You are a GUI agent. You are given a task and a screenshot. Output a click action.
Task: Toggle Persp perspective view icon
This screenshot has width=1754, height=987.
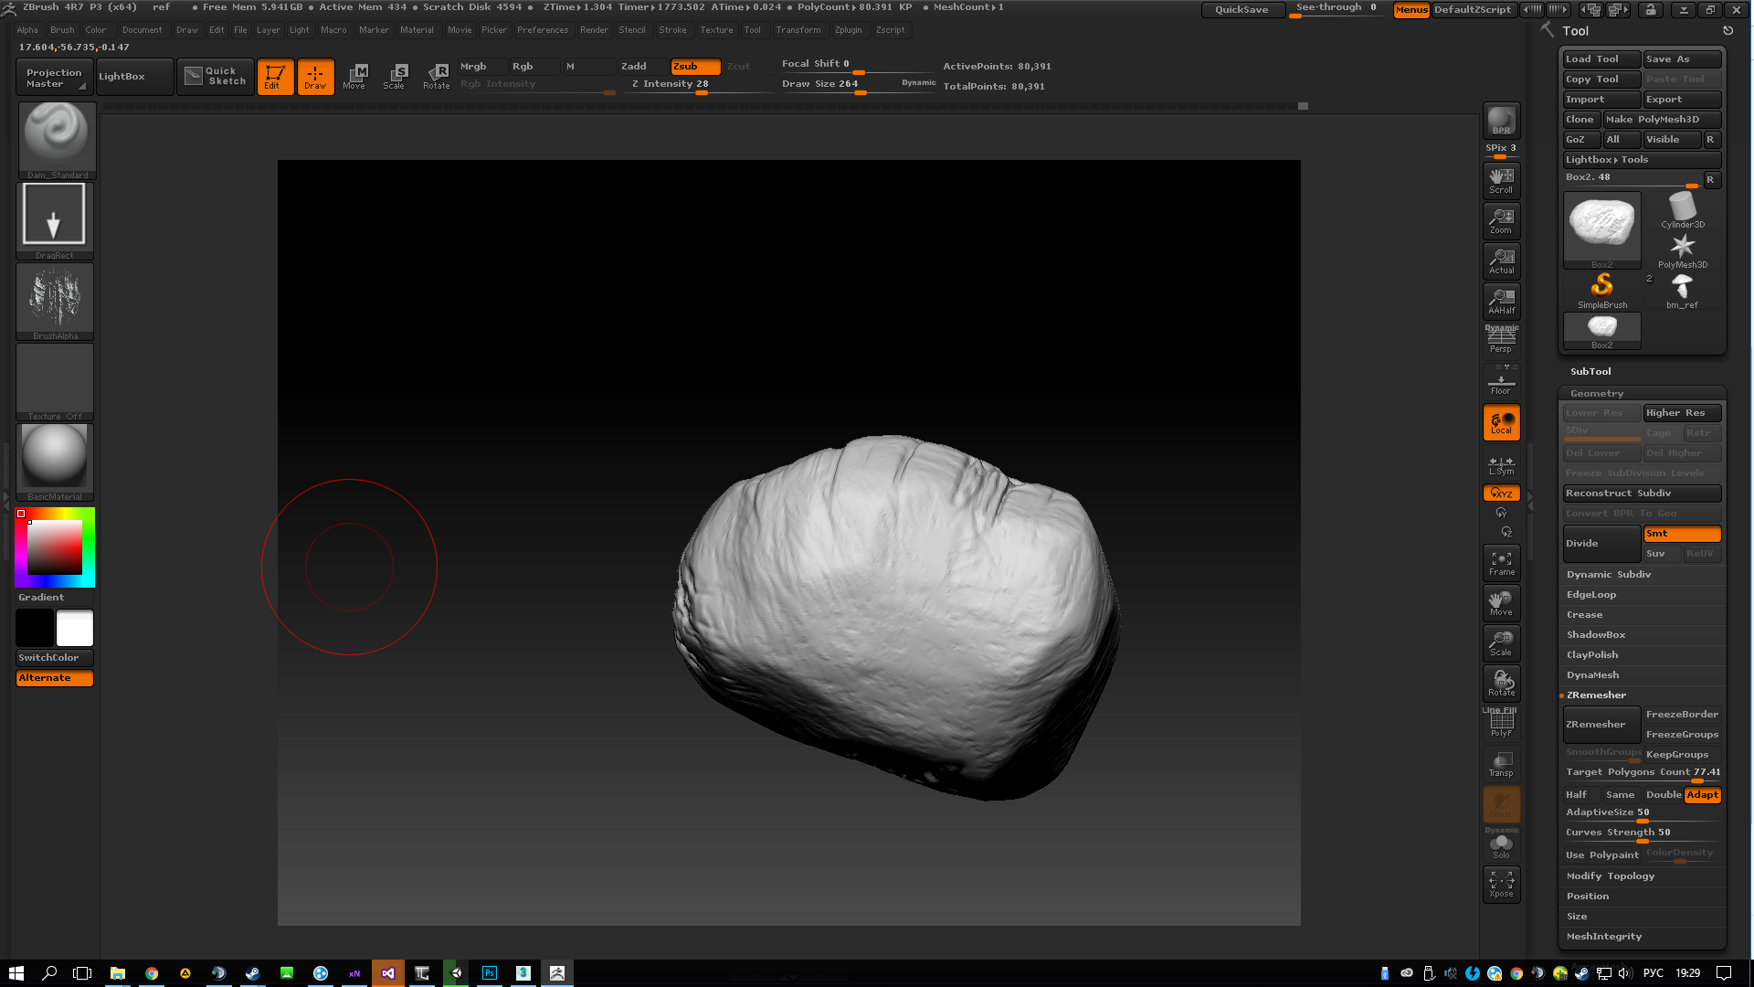[x=1501, y=339]
